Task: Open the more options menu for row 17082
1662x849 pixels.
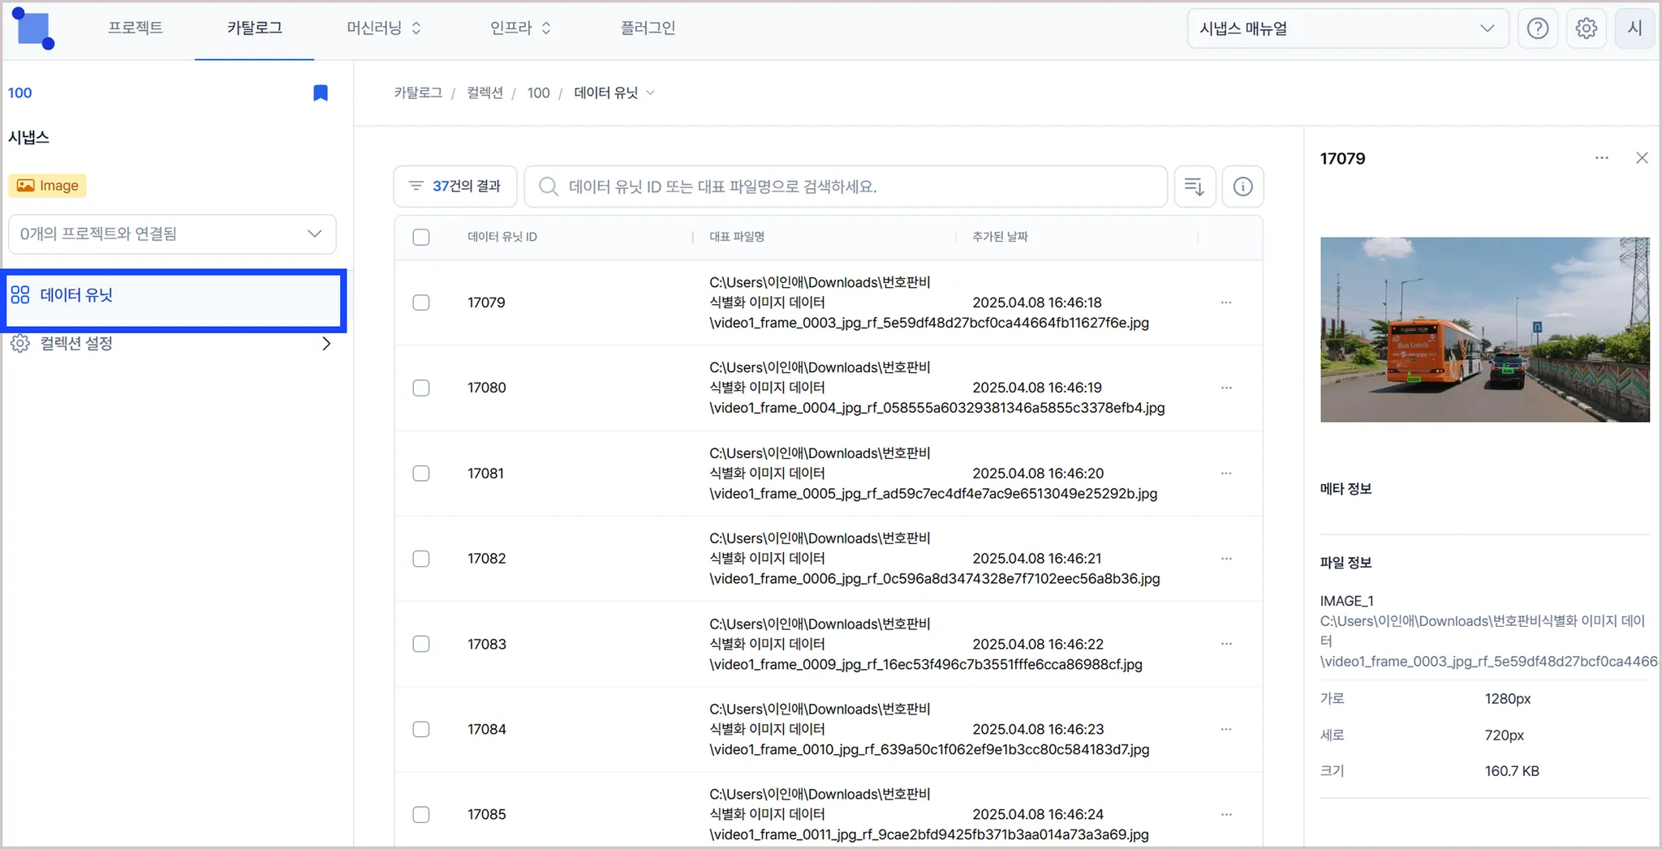Action: pos(1226,558)
